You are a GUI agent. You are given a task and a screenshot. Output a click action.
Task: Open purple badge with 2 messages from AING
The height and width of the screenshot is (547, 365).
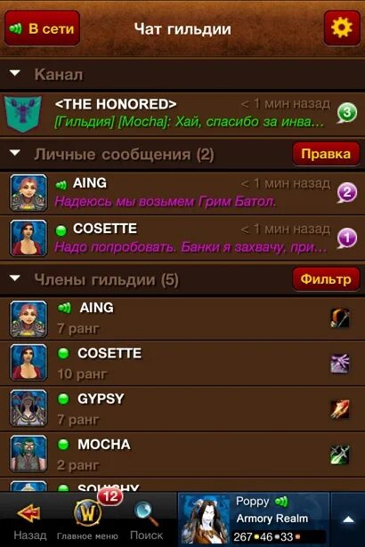click(x=347, y=193)
